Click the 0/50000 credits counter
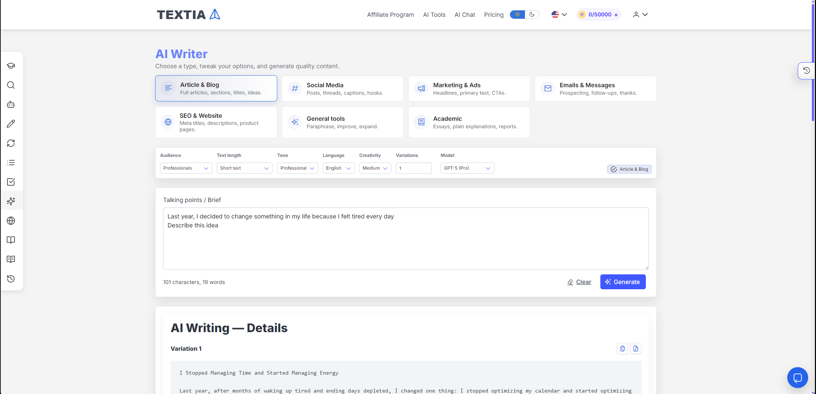 600,15
